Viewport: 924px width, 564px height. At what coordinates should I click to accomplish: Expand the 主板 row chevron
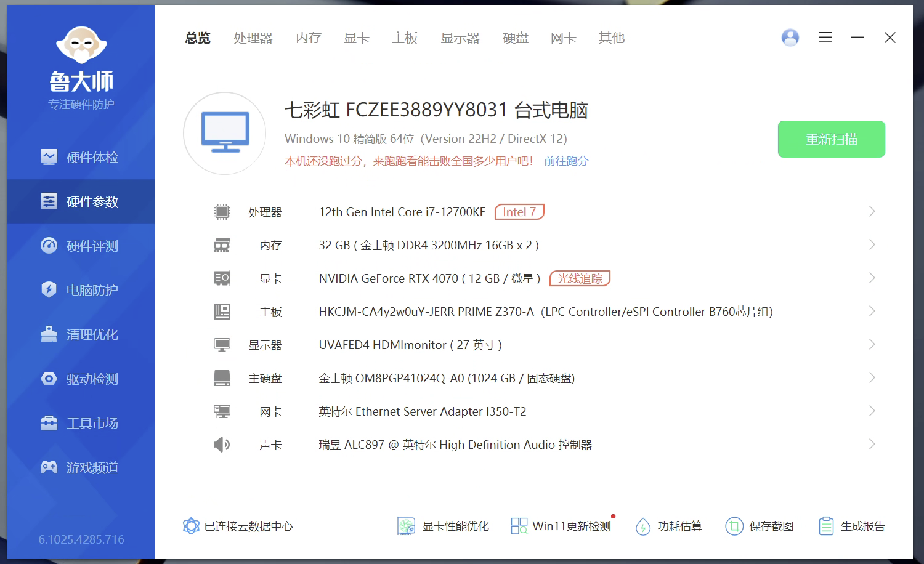click(872, 311)
